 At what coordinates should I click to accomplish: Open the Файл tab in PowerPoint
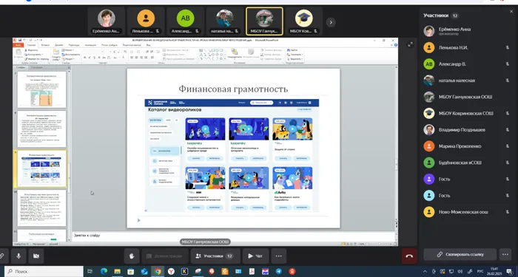pyautogui.click(x=18, y=45)
